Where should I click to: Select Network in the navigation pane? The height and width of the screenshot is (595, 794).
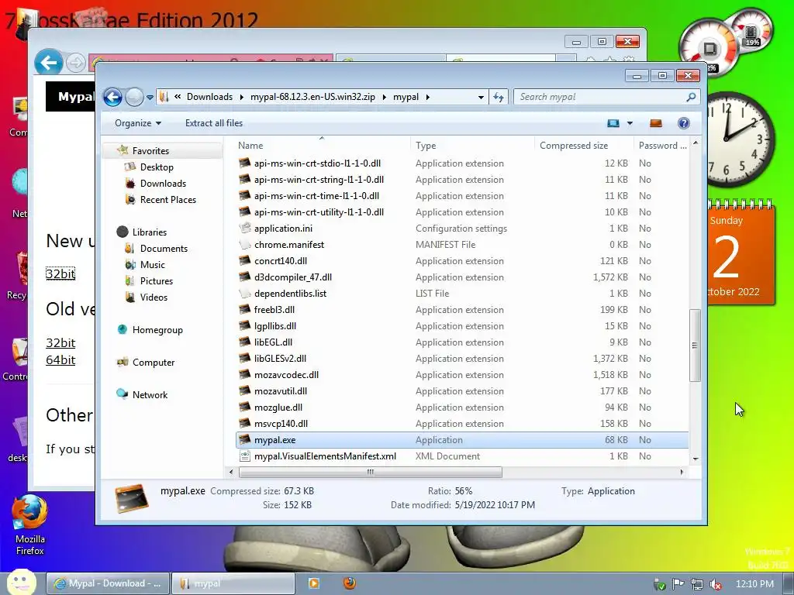[150, 394]
